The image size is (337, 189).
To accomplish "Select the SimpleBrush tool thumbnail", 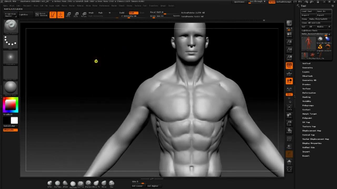I will (x=320, y=47).
